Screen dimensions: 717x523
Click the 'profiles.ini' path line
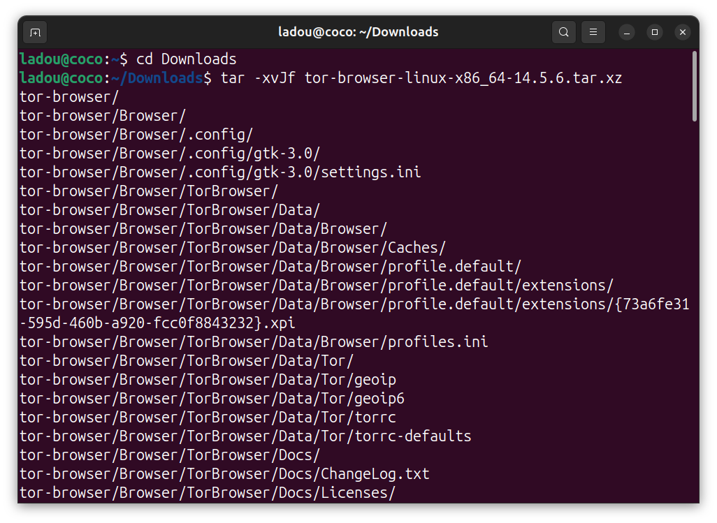(253, 342)
